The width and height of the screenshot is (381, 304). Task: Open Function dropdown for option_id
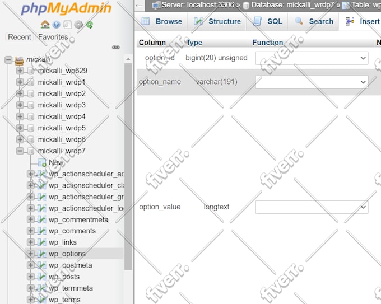[x=312, y=58]
